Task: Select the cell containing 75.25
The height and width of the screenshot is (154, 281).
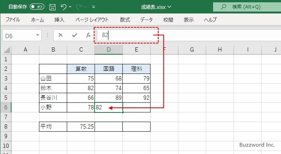Action: tap(81, 126)
